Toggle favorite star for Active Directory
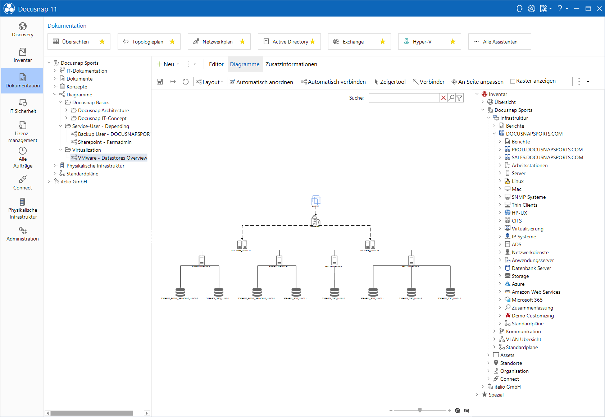Image resolution: width=605 pixels, height=417 pixels. 313,42
